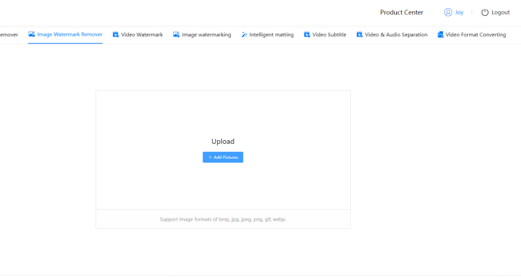This screenshot has height=277, width=521.
Task: Click the Video Subtitle tab icon
Action: tap(307, 34)
